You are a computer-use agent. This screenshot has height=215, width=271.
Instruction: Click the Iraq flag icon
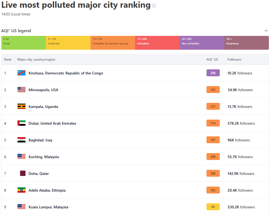[x=21, y=140]
